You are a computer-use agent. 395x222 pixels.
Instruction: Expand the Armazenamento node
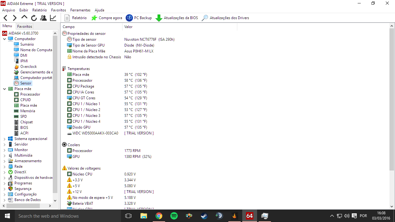4,161
